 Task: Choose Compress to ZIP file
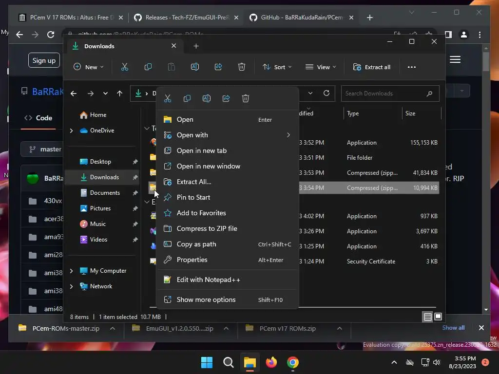click(x=228, y=229)
